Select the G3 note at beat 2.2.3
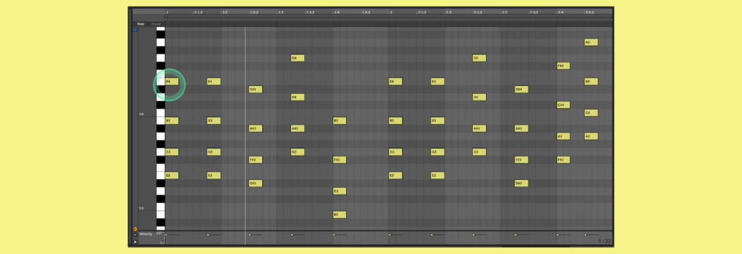Screen dimensions: 742x254 [x=479, y=152]
